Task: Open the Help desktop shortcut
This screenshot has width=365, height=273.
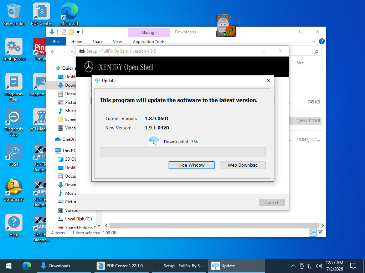Action: tap(14, 226)
